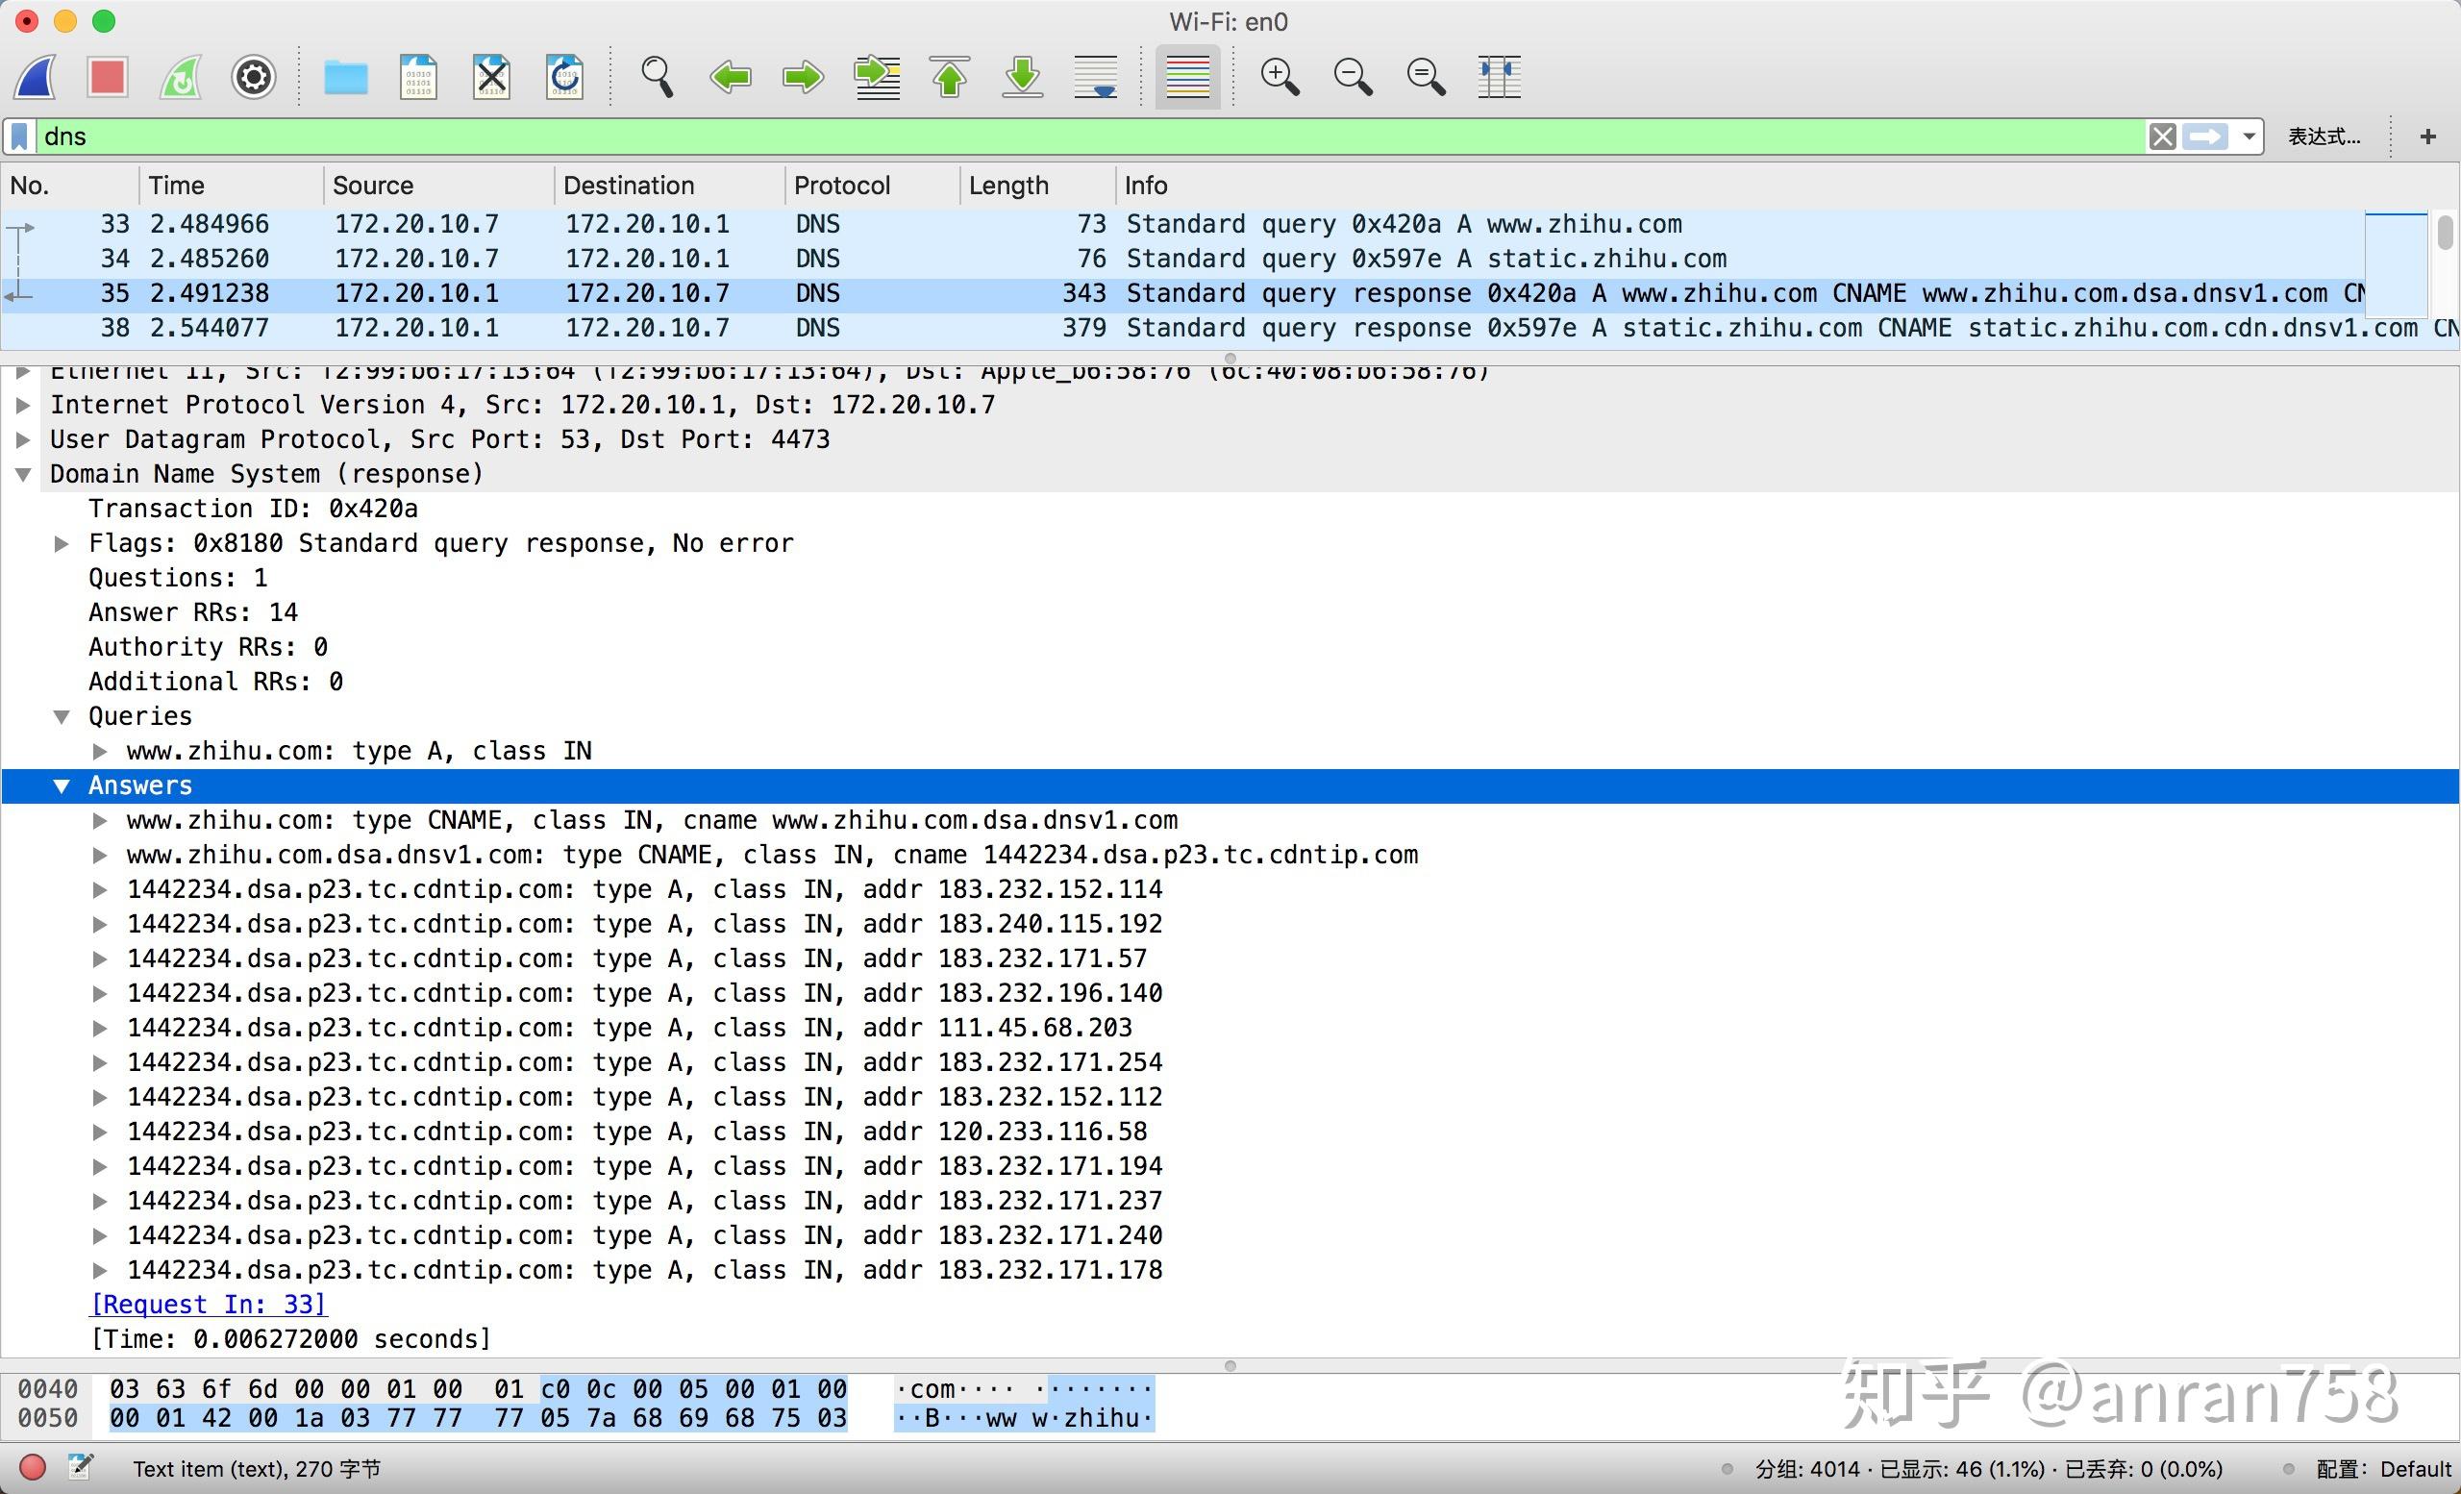
Task: Zoom out the main window text
Action: [x=1354, y=77]
